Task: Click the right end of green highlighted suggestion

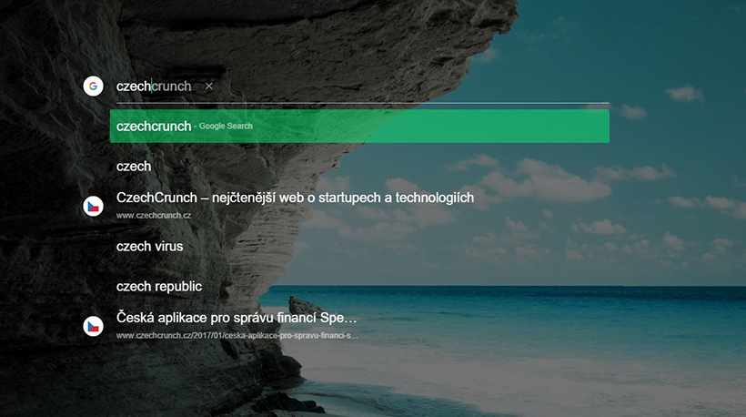Action: click(x=591, y=127)
